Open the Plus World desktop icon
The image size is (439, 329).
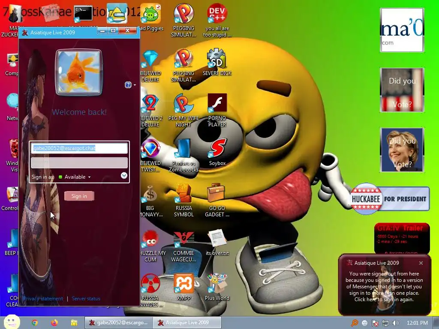click(217, 287)
